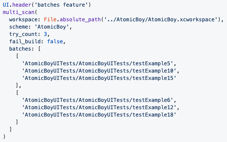Click the testExample12 test path line
Viewport: 227px width, 142px height.
99,107
